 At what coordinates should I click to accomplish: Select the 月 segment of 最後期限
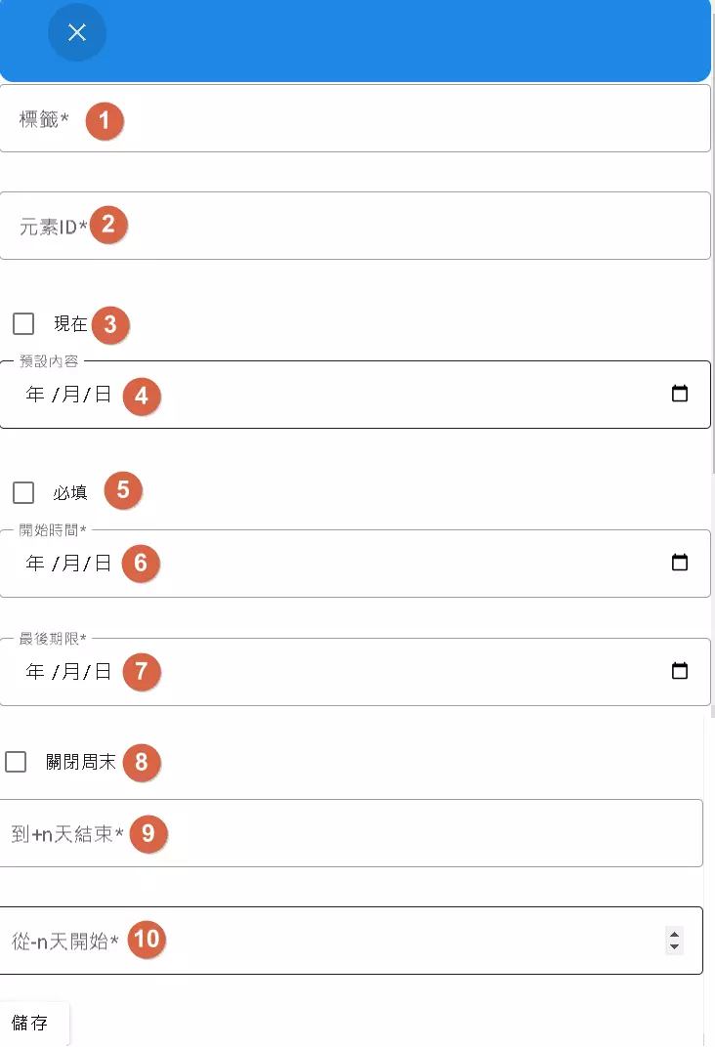73,671
